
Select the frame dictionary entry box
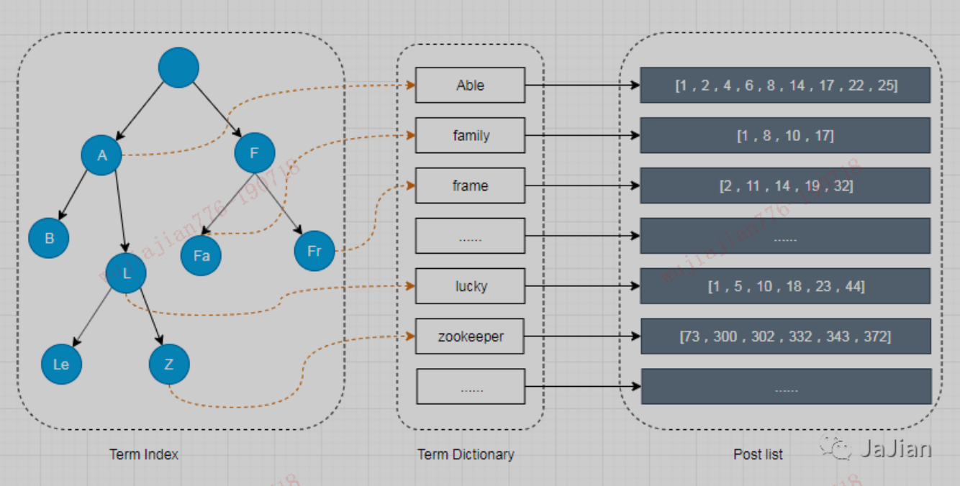pos(471,185)
